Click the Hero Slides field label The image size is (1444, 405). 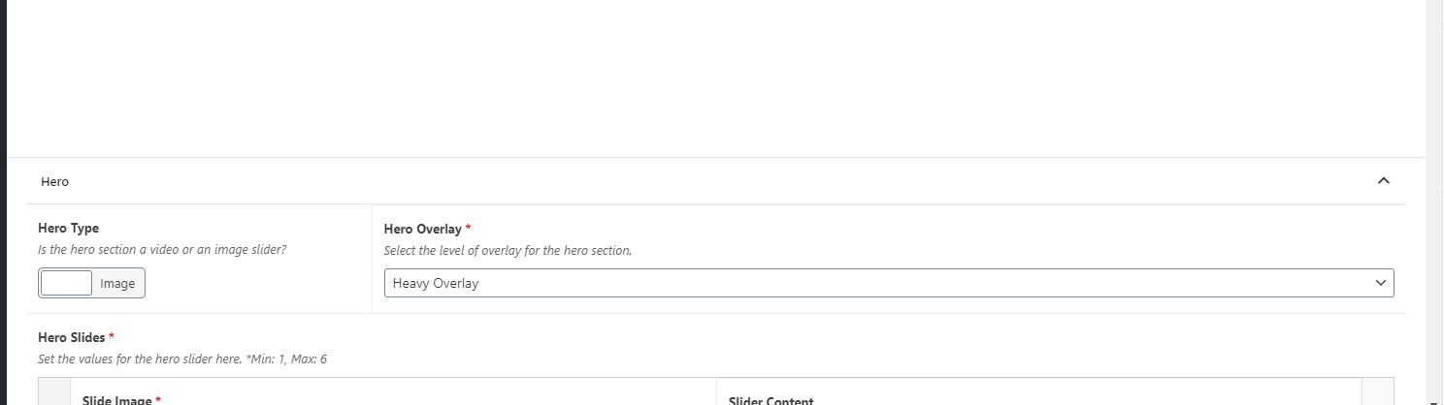coord(71,337)
